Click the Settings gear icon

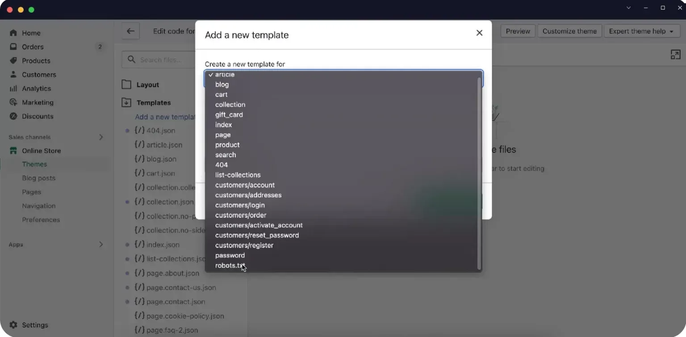click(13, 325)
